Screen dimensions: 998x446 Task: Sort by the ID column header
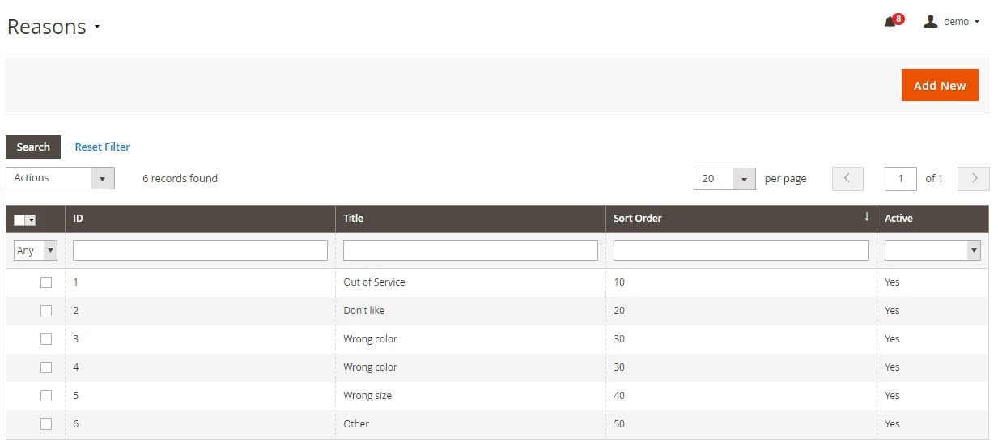click(x=200, y=219)
